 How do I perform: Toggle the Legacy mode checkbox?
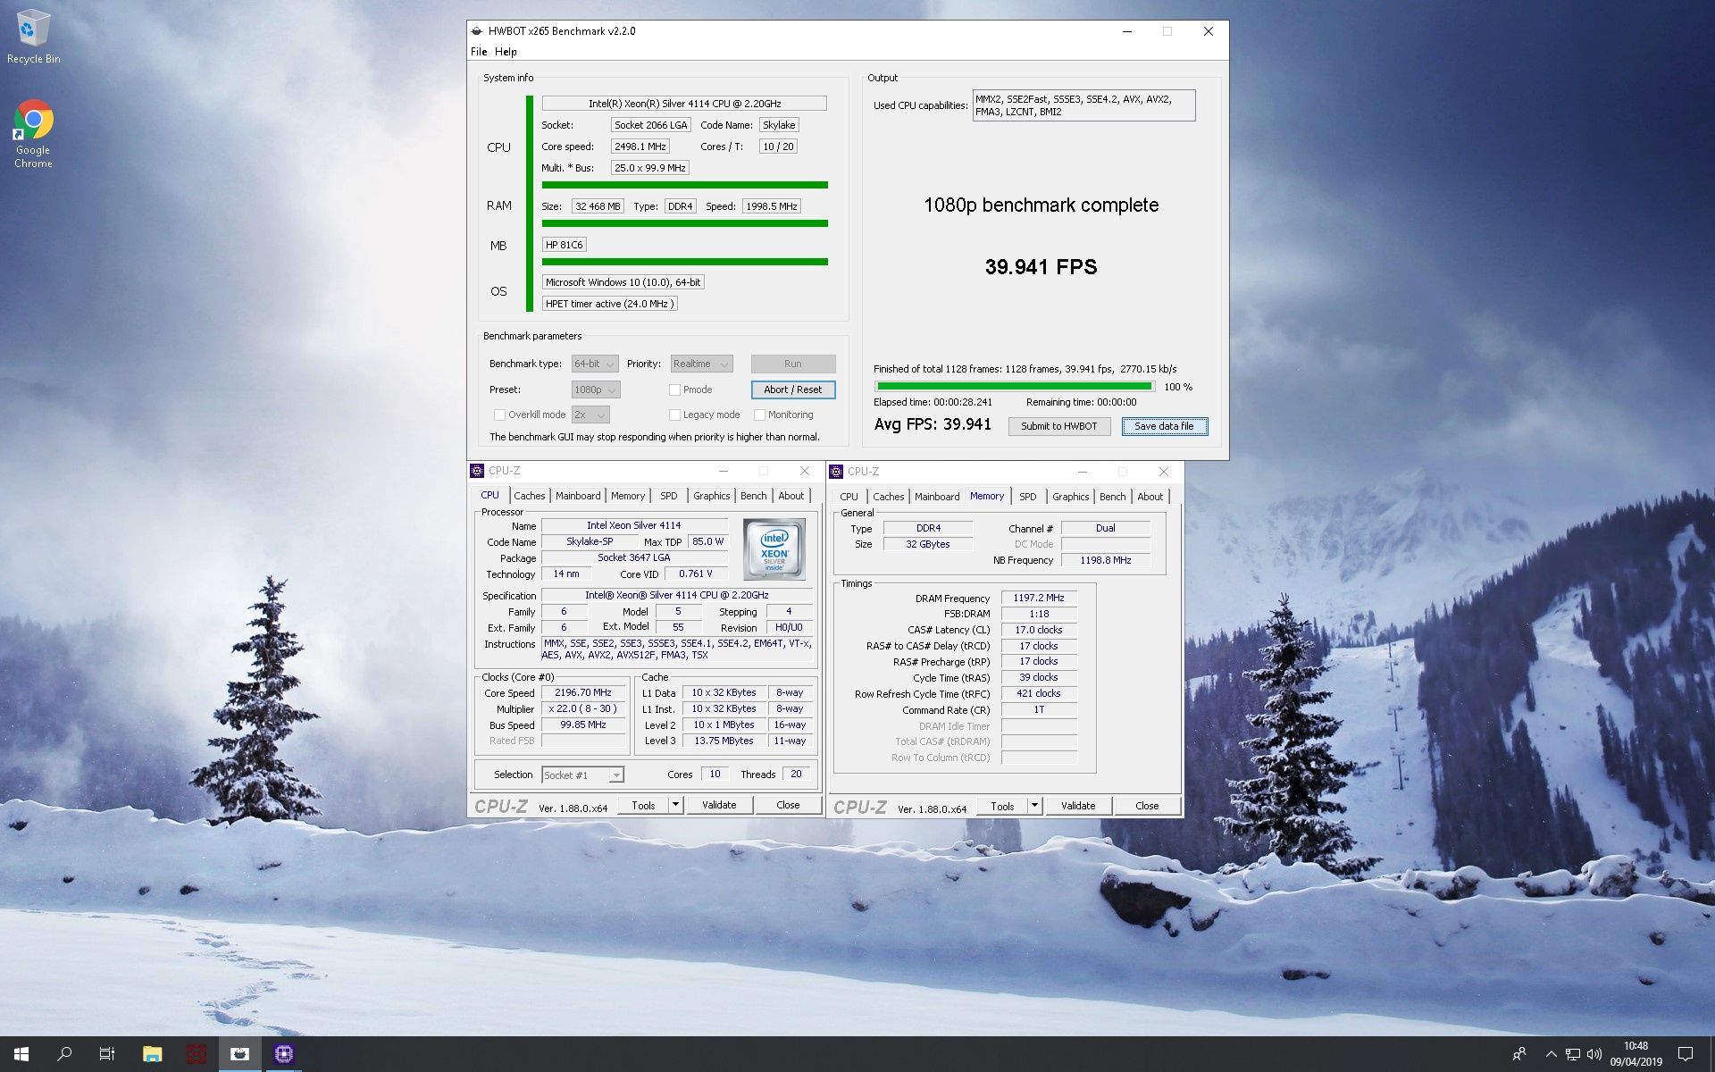click(x=674, y=415)
